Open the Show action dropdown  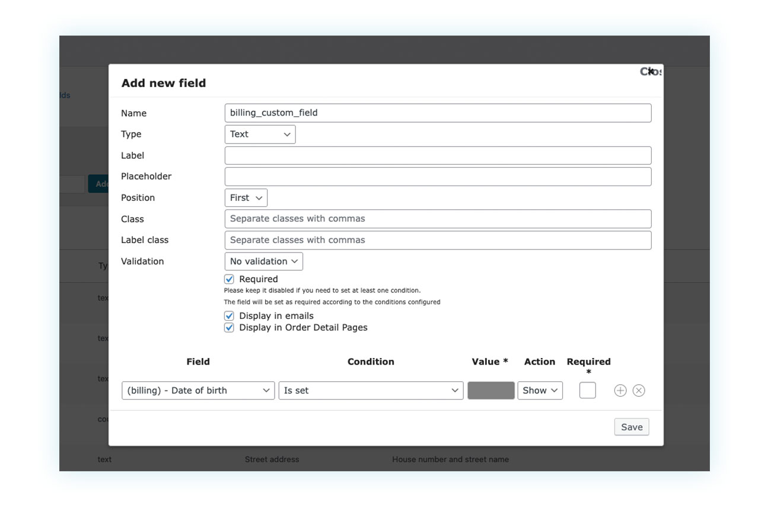pos(539,390)
